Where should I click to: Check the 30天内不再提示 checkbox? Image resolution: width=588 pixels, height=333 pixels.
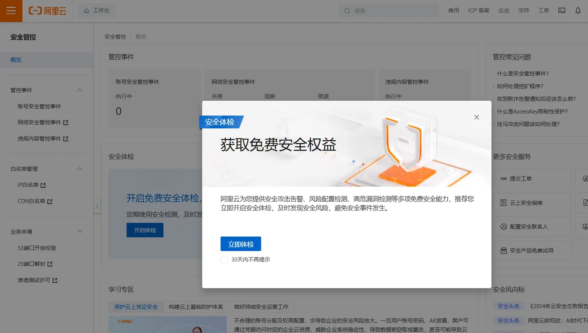pos(224,260)
